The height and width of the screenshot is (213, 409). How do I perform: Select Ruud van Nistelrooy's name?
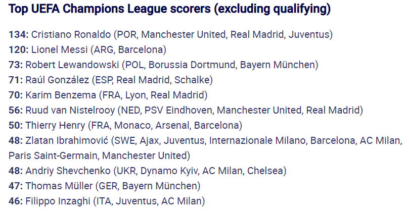[x=70, y=110]
